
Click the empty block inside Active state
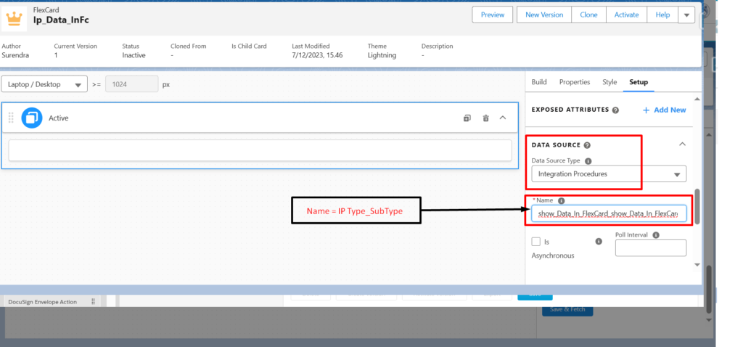pyautogui.click(x=260, y=150)
